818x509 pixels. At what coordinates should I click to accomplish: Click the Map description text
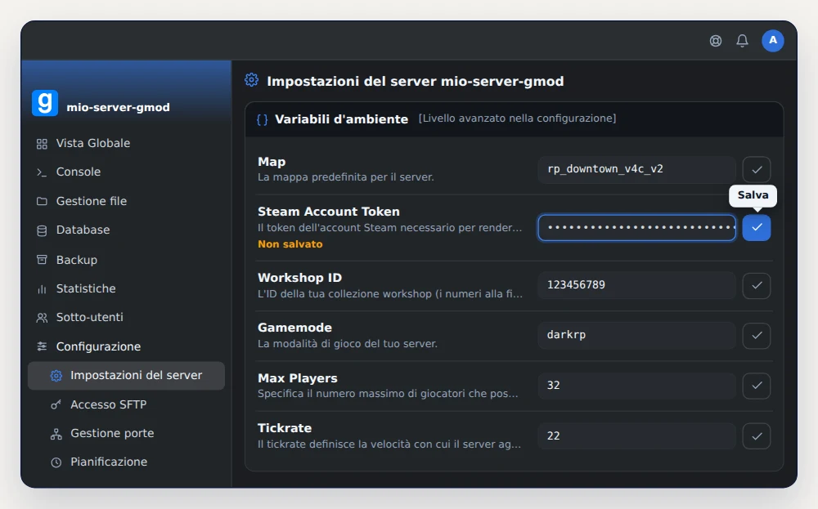click(346, 177)
